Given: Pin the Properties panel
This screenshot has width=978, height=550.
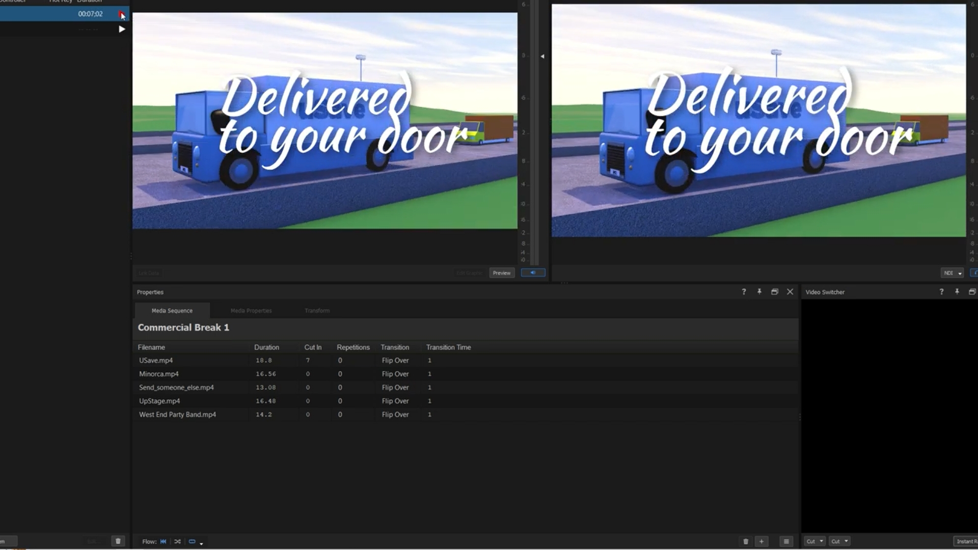Looking at the screenshot, I should point(759,292).
